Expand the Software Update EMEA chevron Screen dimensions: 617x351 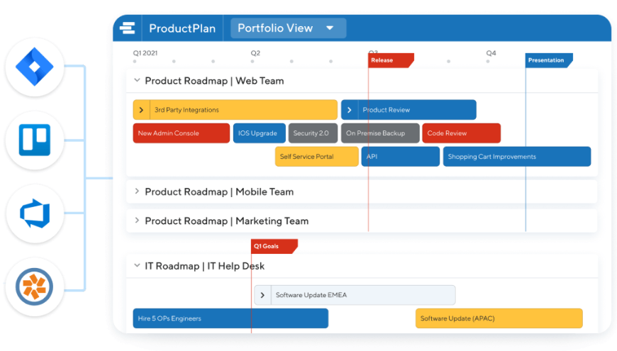click(262, 295)
